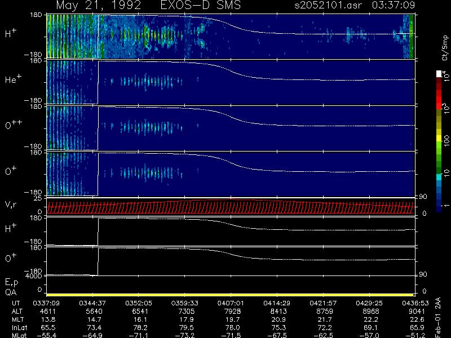Viewport: 451px width, 338px height.
Task: Click InLat value '75.3'
Action: [279, 327]
